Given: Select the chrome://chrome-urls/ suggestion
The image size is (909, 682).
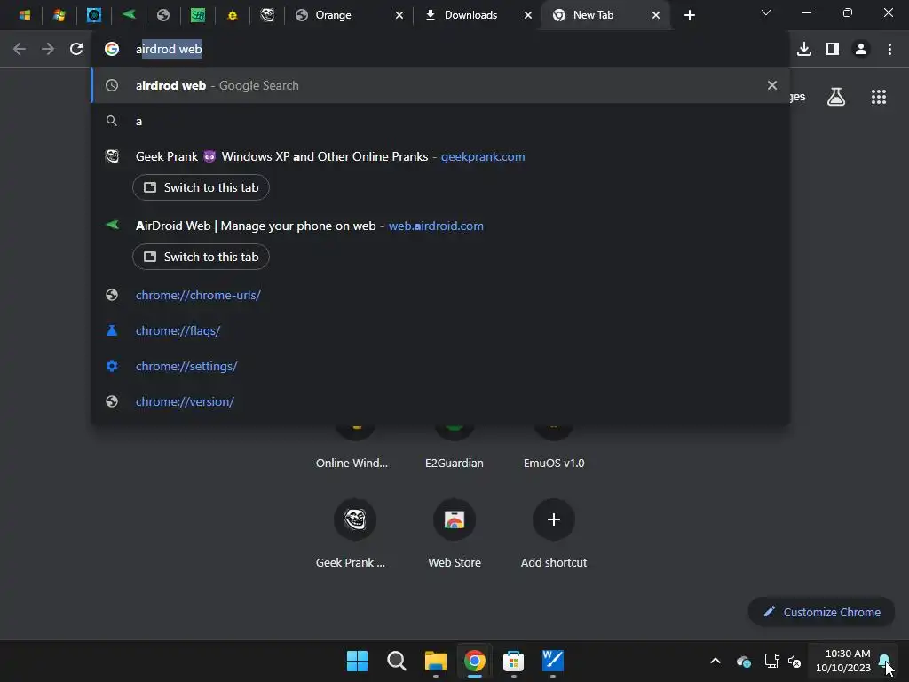Looking at the screenshot, I should 440,295.
